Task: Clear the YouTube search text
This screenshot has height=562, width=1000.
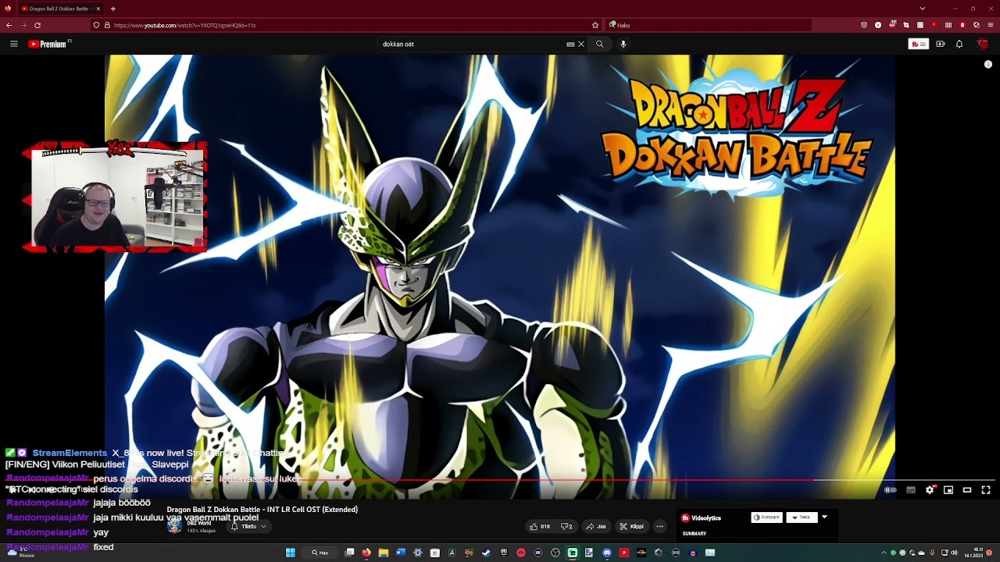Action: [580, 44]
